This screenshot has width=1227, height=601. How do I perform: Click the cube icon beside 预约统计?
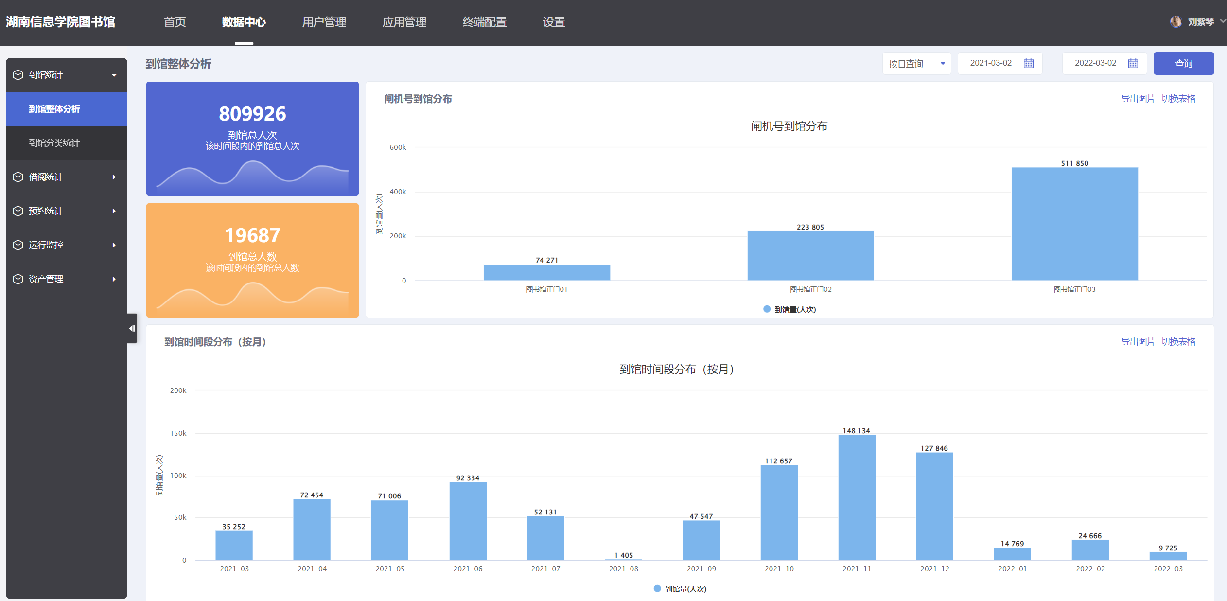pos(18,211)
